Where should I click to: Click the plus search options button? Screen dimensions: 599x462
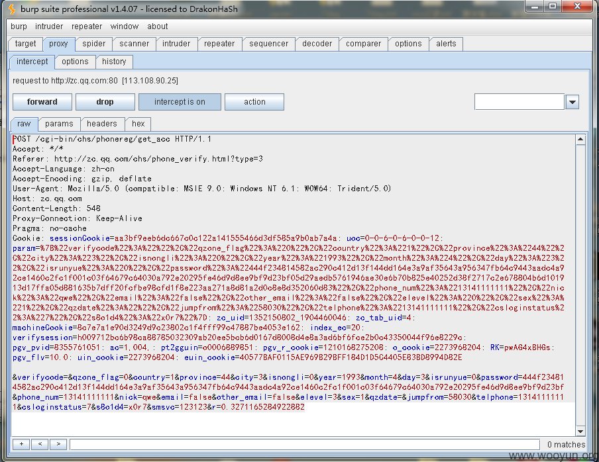[x=21, y=444]
